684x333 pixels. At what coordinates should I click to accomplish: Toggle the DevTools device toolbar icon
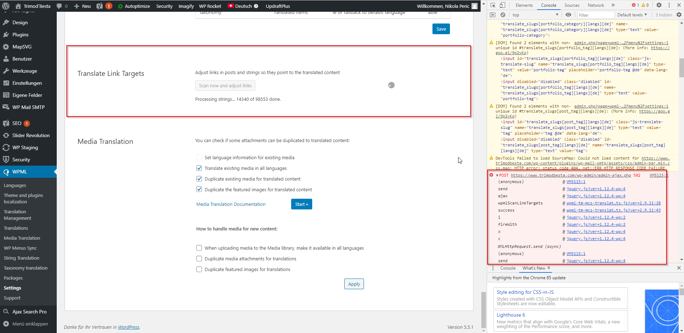(x=502, y=5)
